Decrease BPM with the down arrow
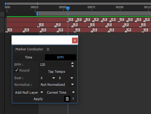The width and height of the screenshot is (151, 114). point(72,66)
